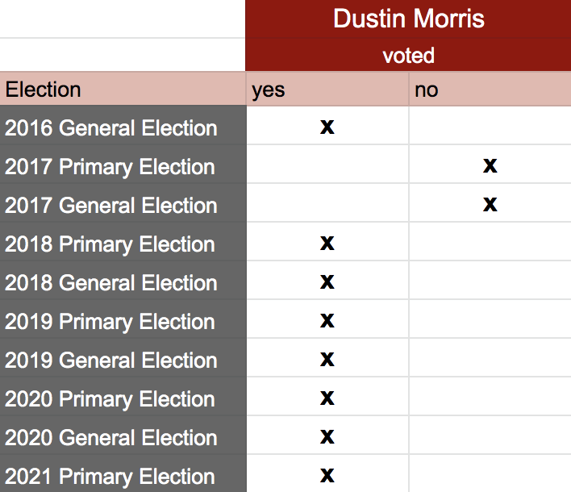Select the 'yes' column header
The width and height of the screenshot is (571, 492).
coord(327,90)
